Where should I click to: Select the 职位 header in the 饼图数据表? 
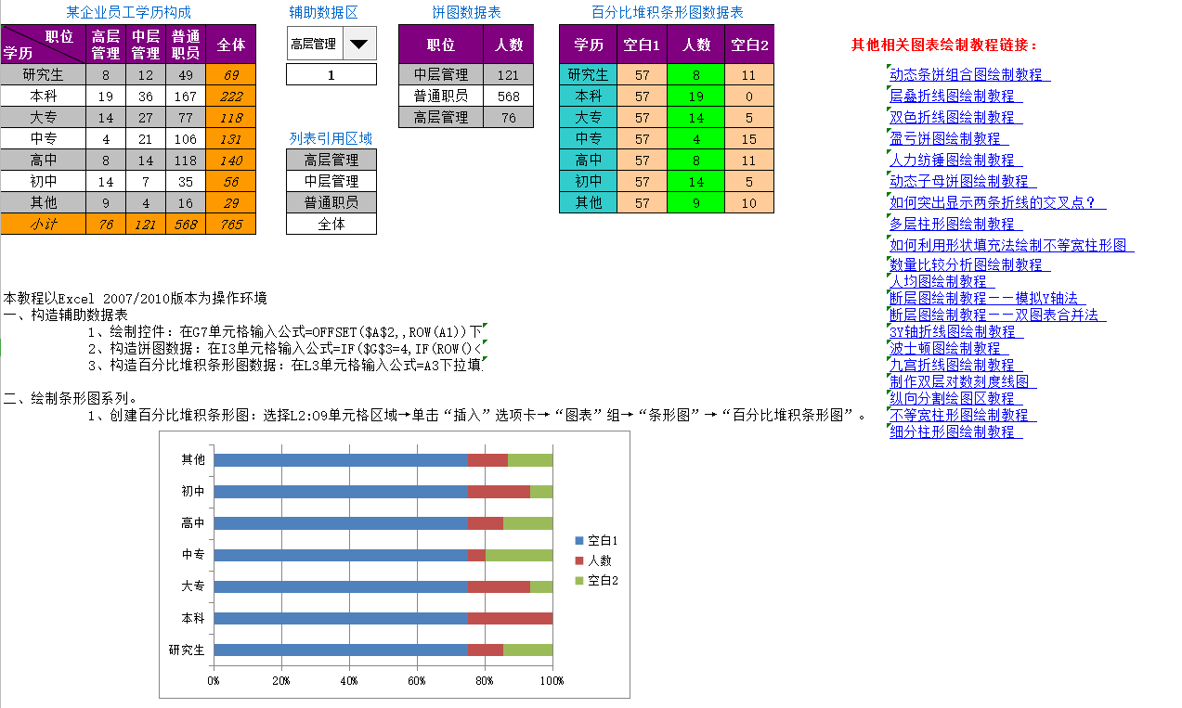point(441,44)
